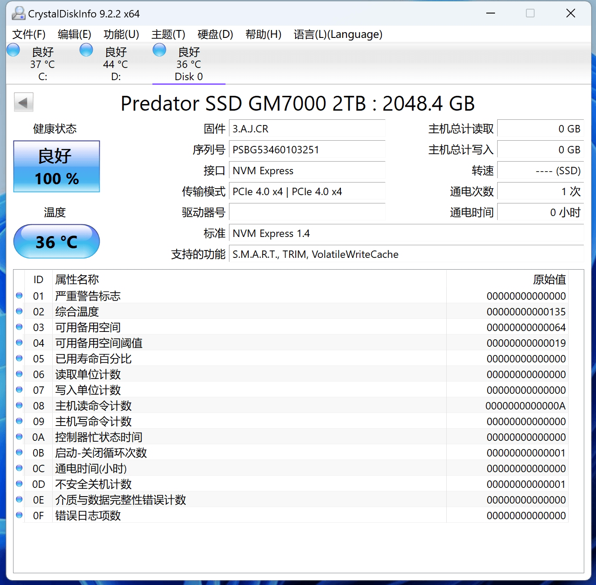The width and height of the screenshot is (596, 585).
Task: Click the 主机总计写入 value 0 GB
Action: [540, 150]
